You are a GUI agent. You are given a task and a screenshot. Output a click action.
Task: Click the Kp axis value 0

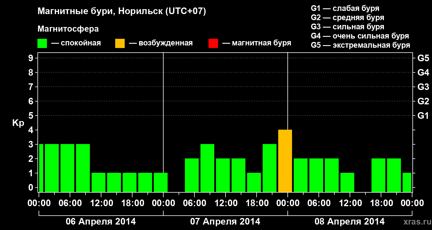pyautogui.click(x=31, y=188)
